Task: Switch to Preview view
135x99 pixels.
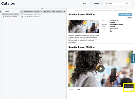Action: click(97, 4)
